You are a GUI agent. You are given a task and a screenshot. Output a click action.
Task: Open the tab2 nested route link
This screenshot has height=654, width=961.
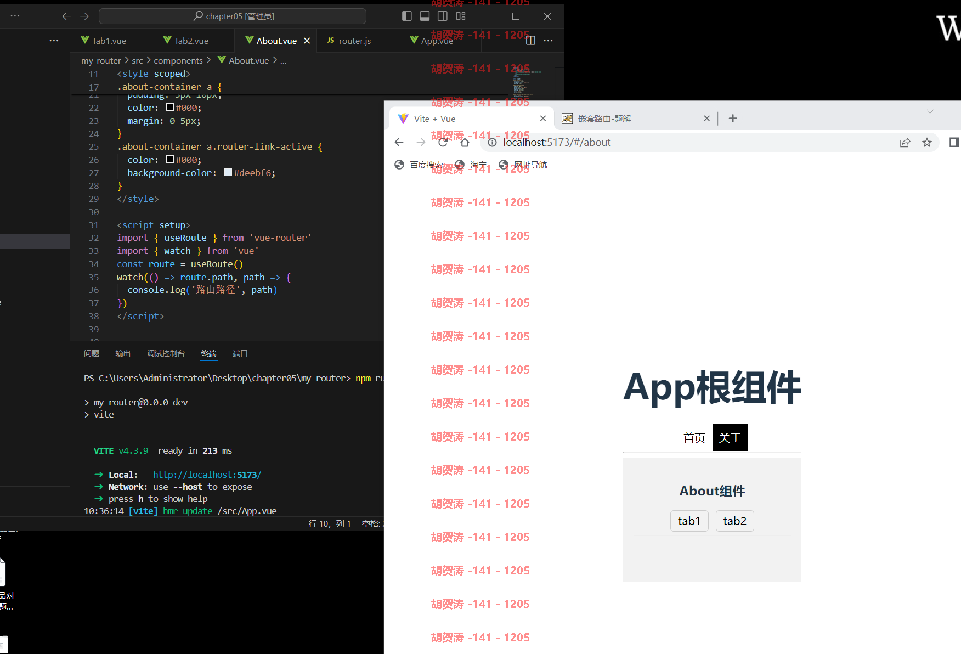click(x=735, y=521)
